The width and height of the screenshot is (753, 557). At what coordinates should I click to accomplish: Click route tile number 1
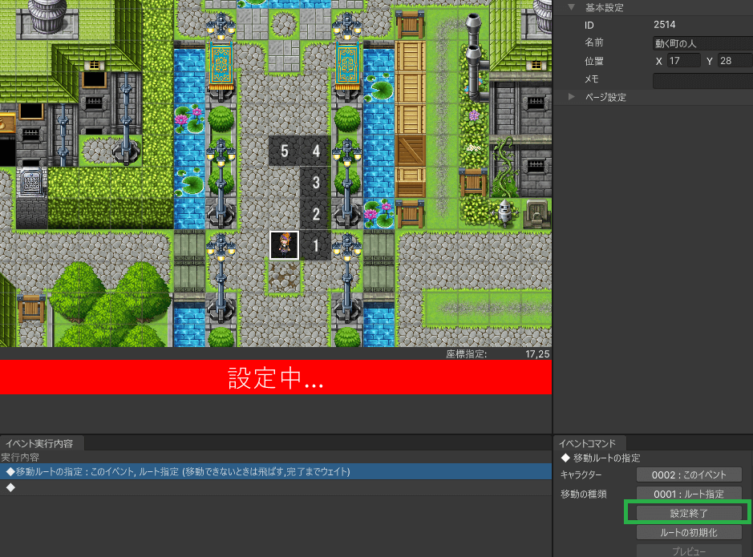[315, 245]
